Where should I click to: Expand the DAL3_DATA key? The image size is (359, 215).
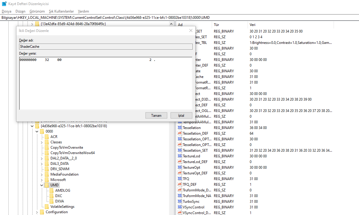tap(42, 164)
